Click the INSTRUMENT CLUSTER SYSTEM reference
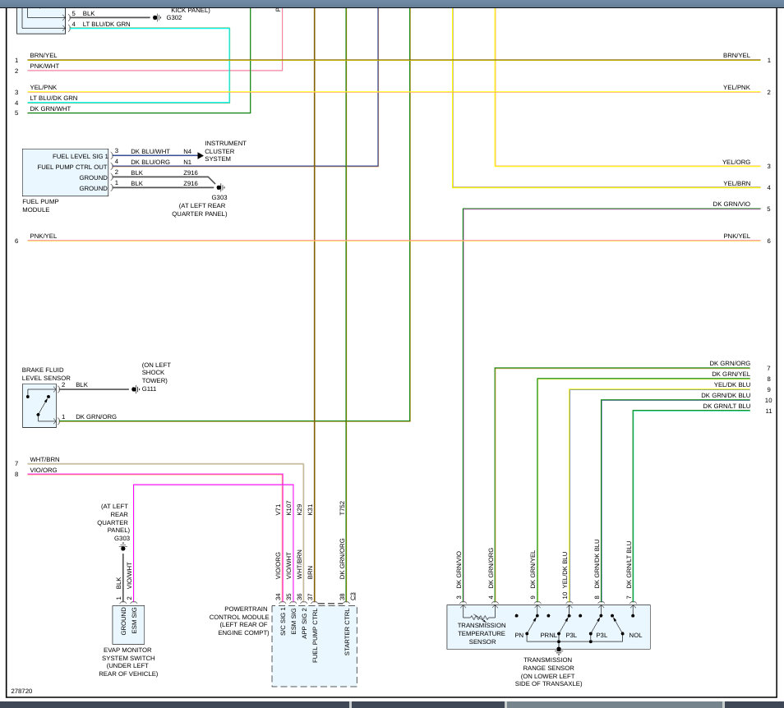The height and width of the screenshot is (708, 784). (x=225, y=151)
